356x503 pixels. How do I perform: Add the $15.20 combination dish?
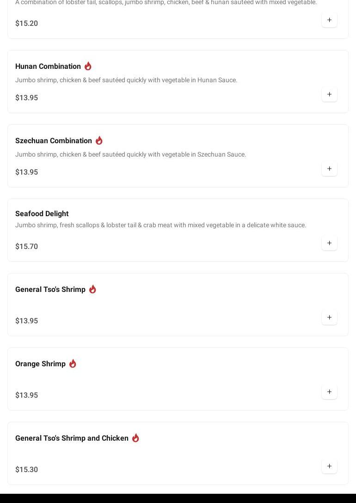[x=329, y=20]
